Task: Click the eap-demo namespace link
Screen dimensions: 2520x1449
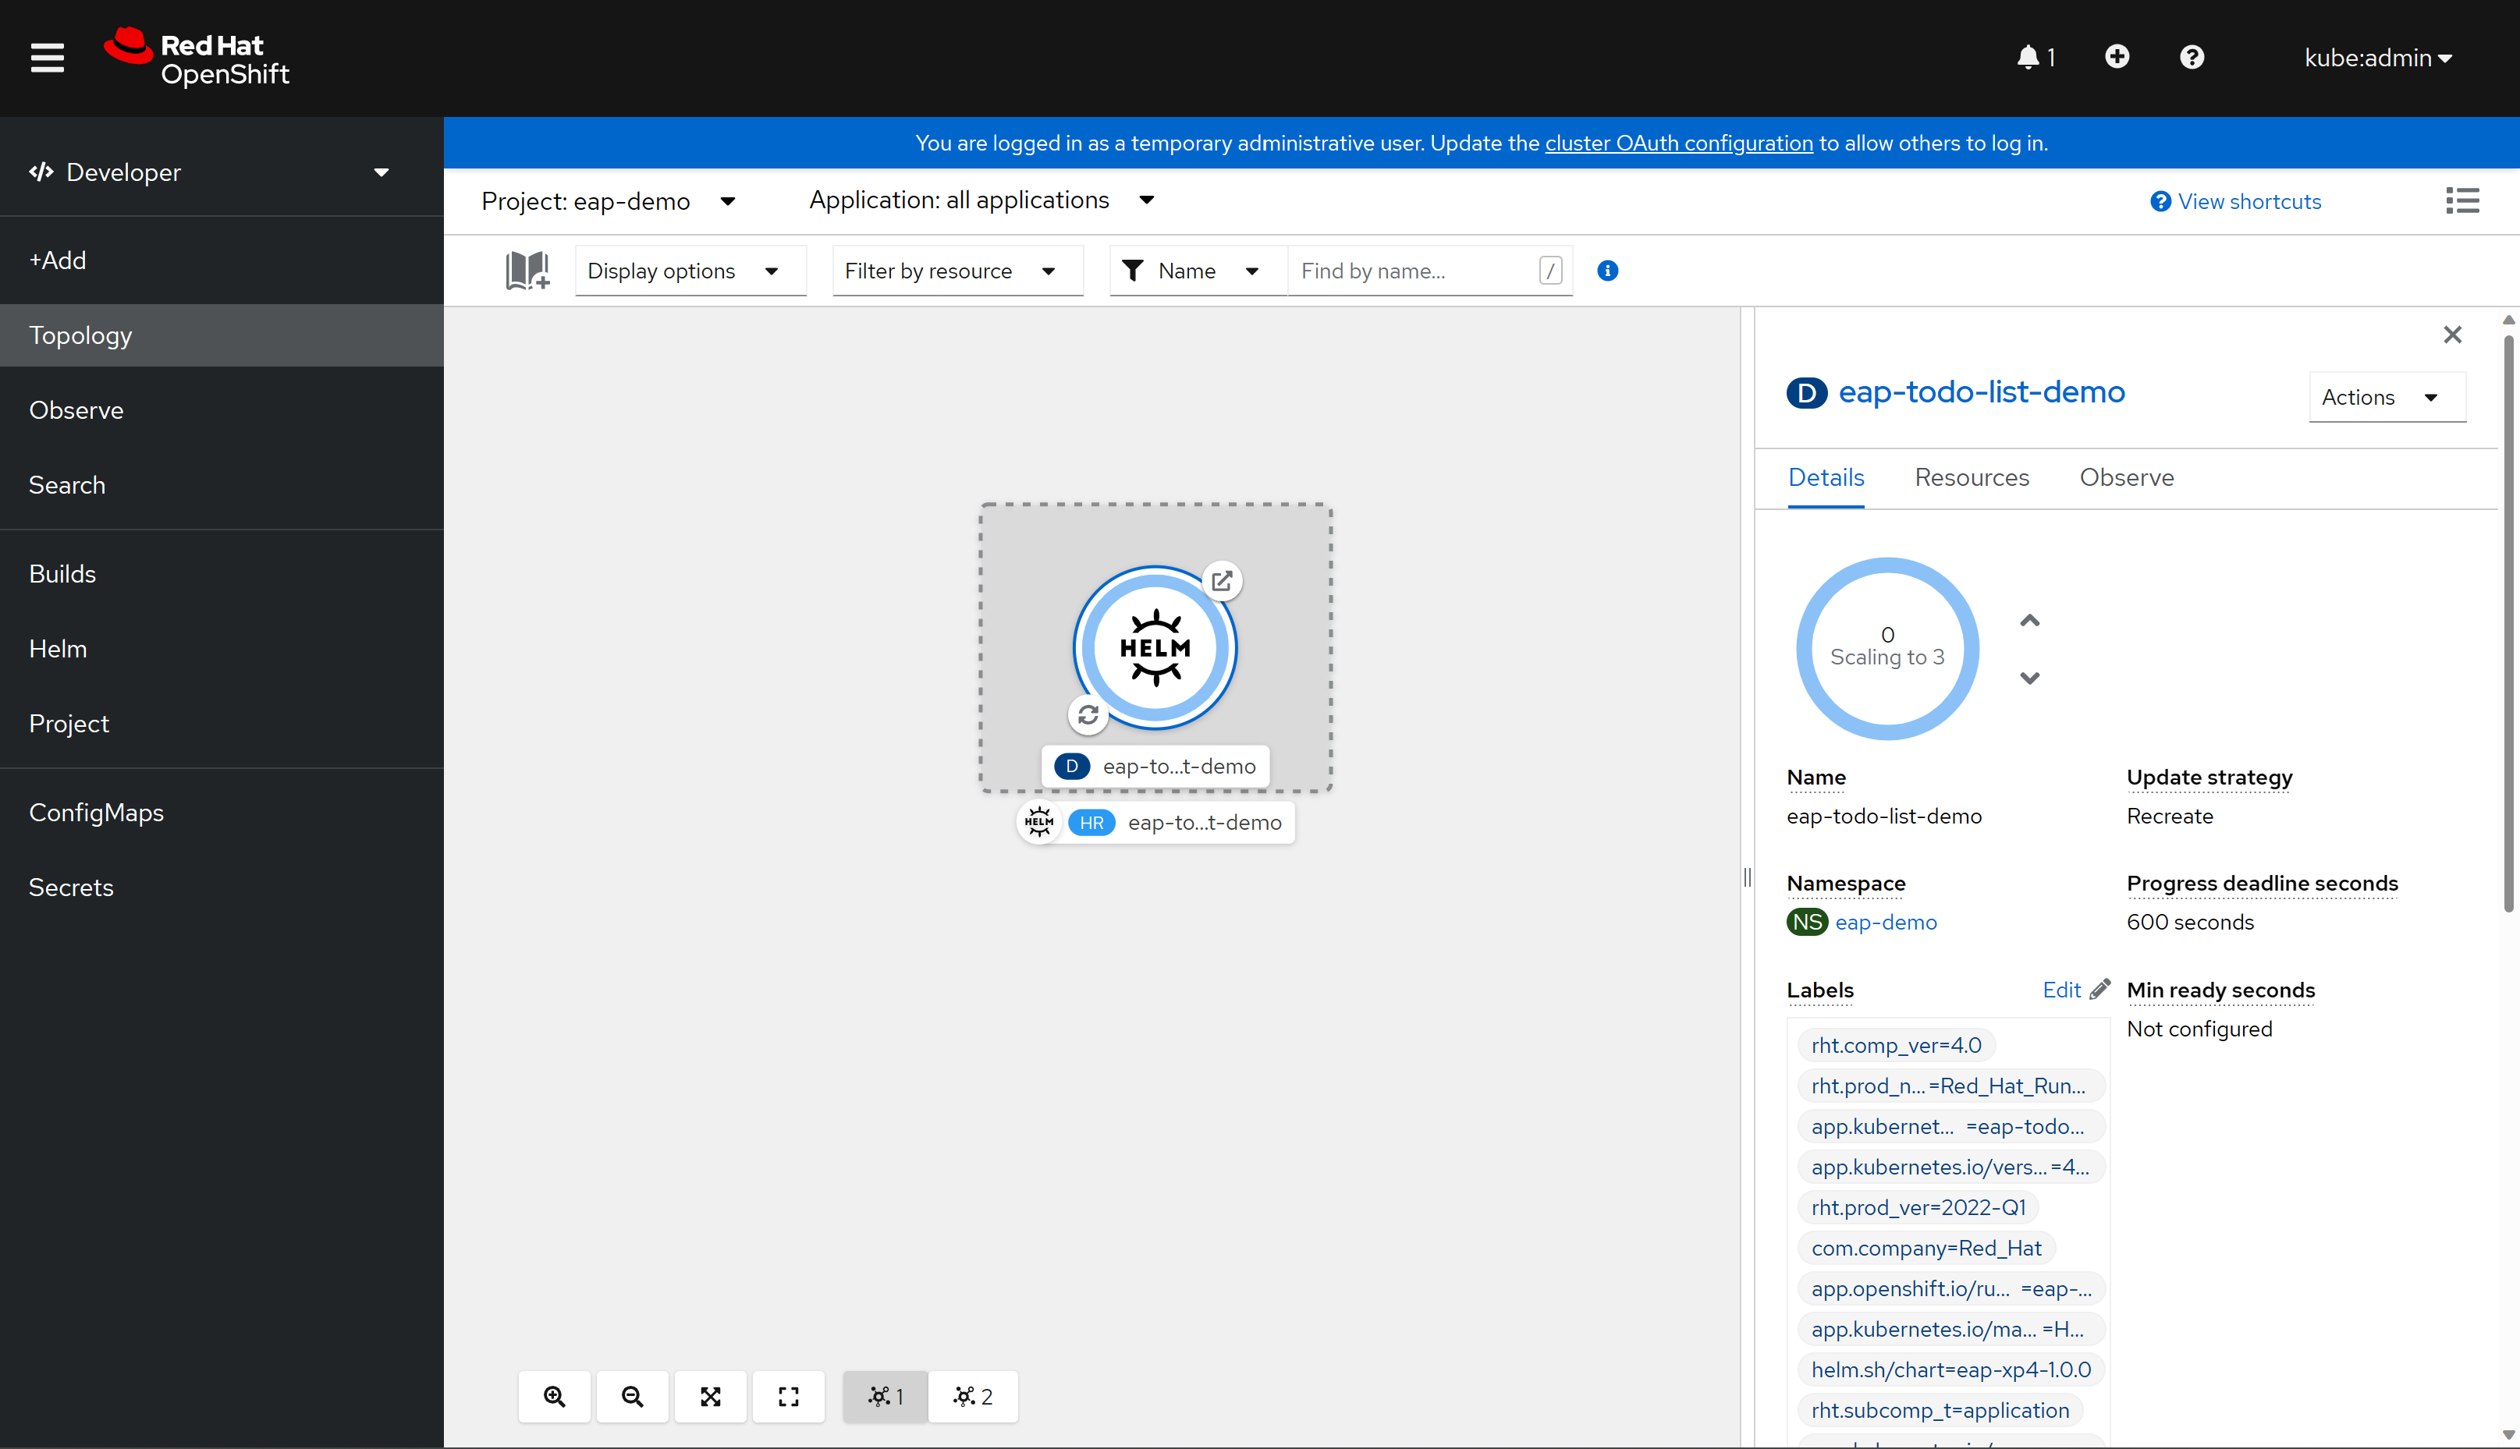Action: pyautogui.click(x=1886, y=922)
